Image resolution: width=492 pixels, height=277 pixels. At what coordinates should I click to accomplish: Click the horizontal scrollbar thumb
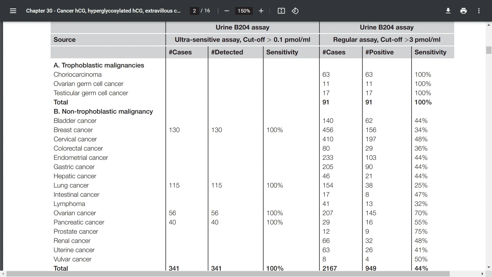(x=228, y=274)
